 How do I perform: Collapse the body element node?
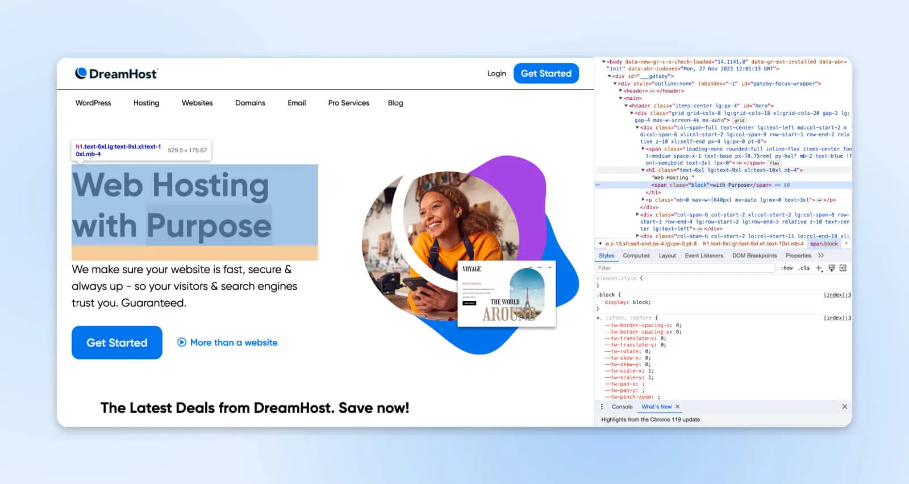pyautogui.click(x=604, y=62)
